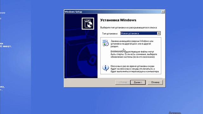Click the 'Тип установки:' label
Image resolution: width=203 pixels, height=114 pixels.
[x=110, y=34]
